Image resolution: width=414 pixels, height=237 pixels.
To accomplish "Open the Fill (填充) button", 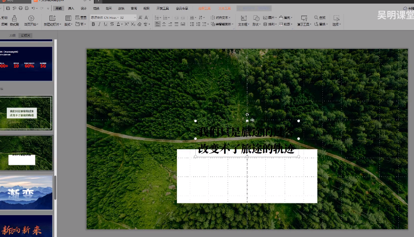I will pos(286,17).
